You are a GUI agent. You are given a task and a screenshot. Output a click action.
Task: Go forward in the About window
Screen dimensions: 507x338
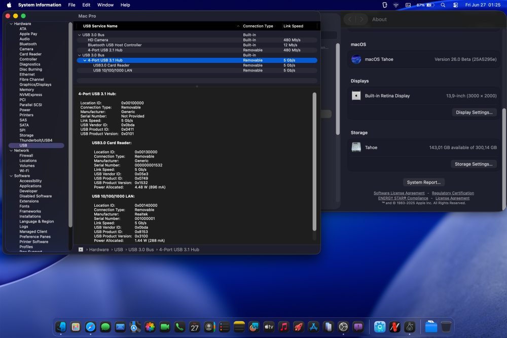coord(361,19)
